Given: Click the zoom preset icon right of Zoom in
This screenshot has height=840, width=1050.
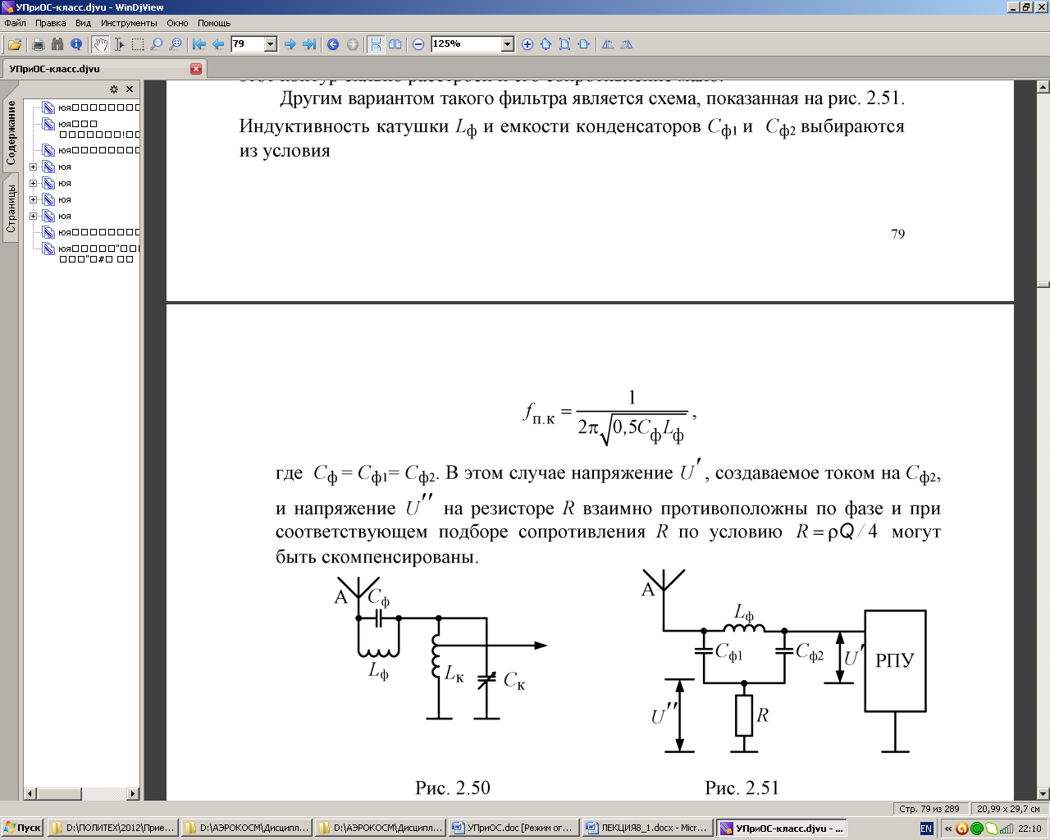Looking at the screenshot, I should pos(546,44).
